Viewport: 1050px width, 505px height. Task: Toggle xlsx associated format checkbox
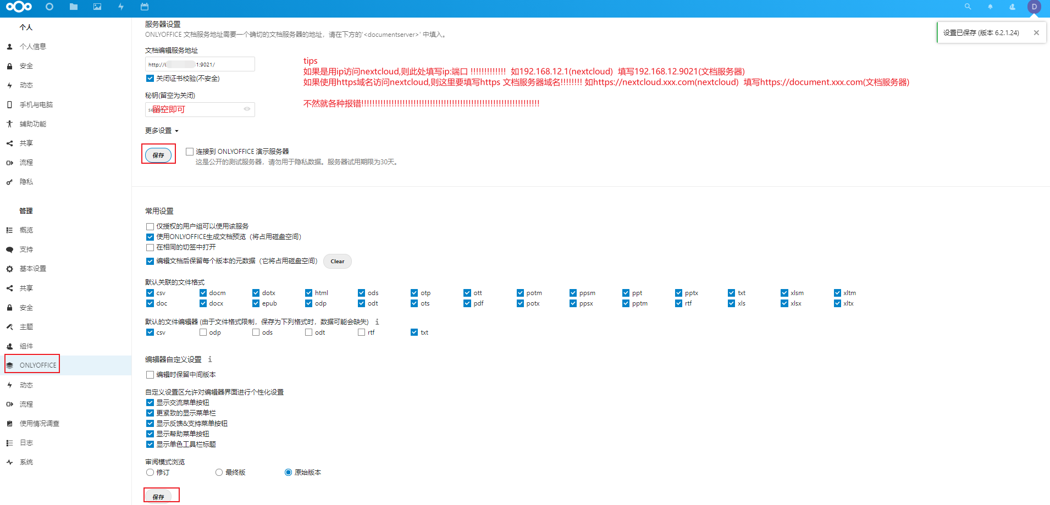tap(784, 303)
